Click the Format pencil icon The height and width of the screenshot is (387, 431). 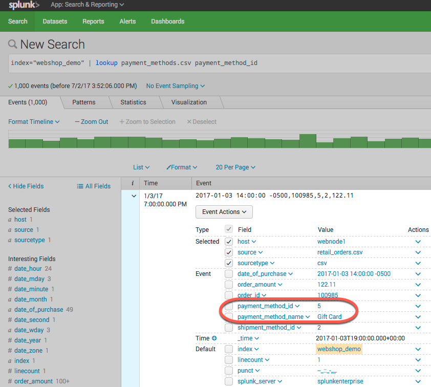pyautogui.click(x=169, y=167)
